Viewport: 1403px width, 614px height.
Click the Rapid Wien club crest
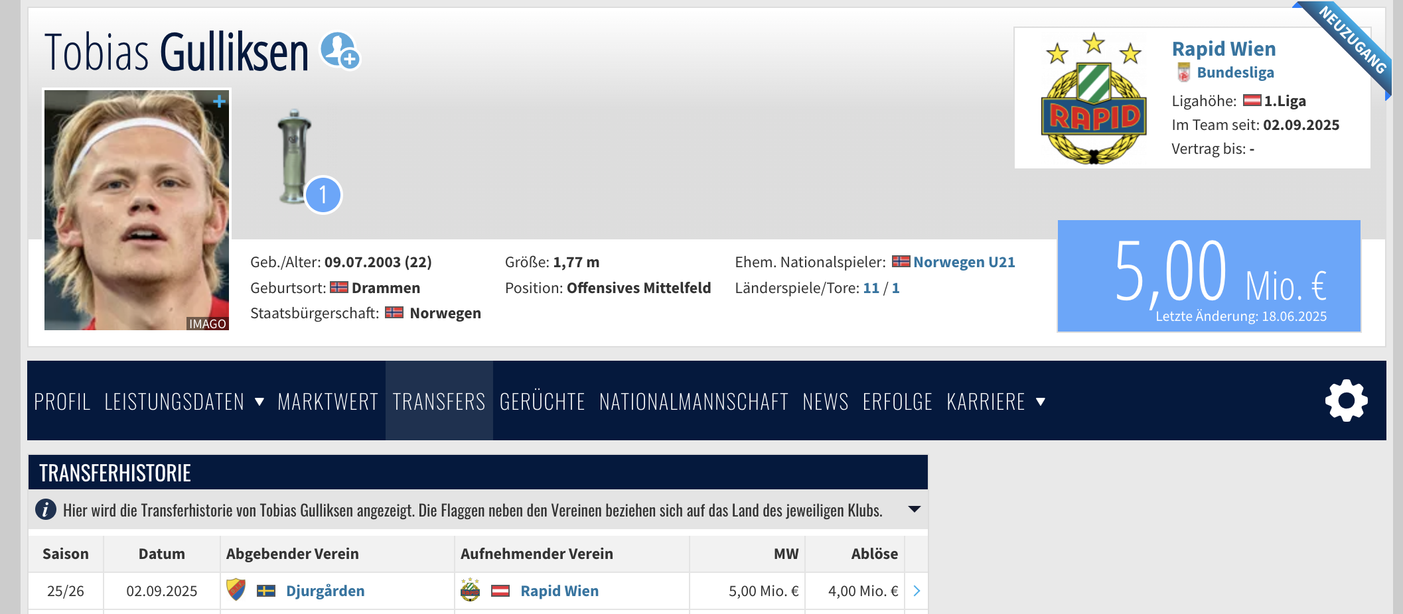tap(1093, 98)
